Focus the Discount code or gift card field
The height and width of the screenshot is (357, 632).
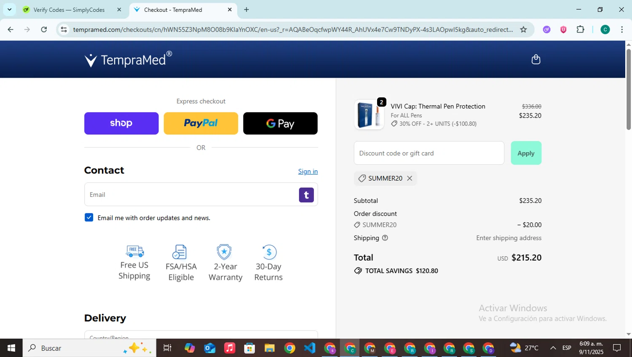(429, 153)
